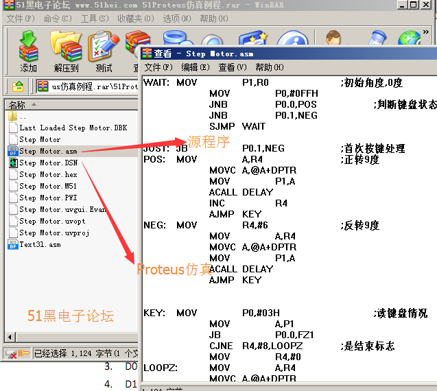Click the WinRAR title bar app icon
Viewport: 437px width, 391px height.
(10, 5)
